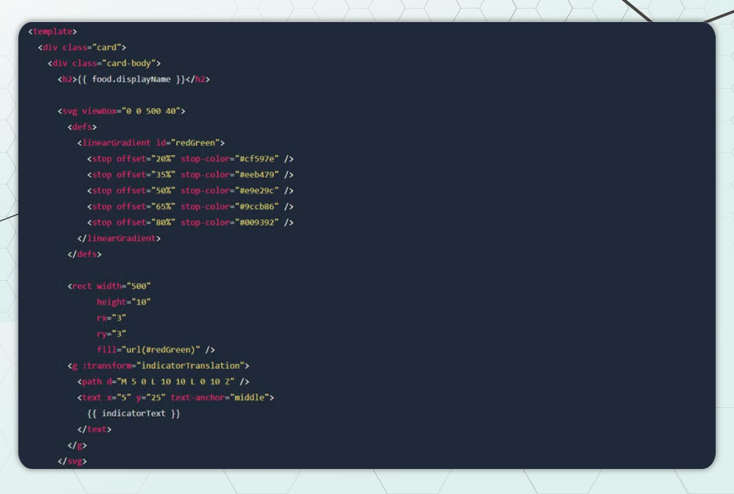Image resolution: width=734 pixels, height=494 pixels.
Task: Click the indicatorText expression
Action: click(x=134, y=413)
